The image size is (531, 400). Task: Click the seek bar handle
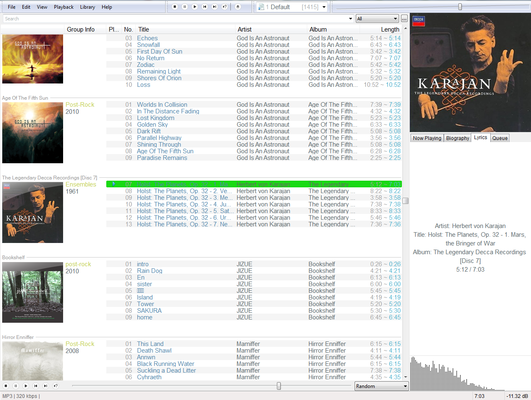click(x=279, y=386)
